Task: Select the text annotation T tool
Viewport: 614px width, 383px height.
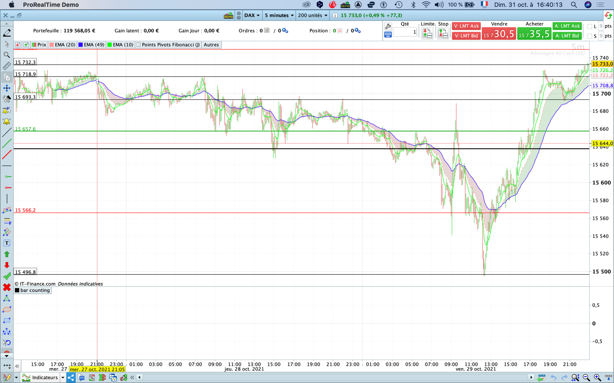Action: point(7,243)
